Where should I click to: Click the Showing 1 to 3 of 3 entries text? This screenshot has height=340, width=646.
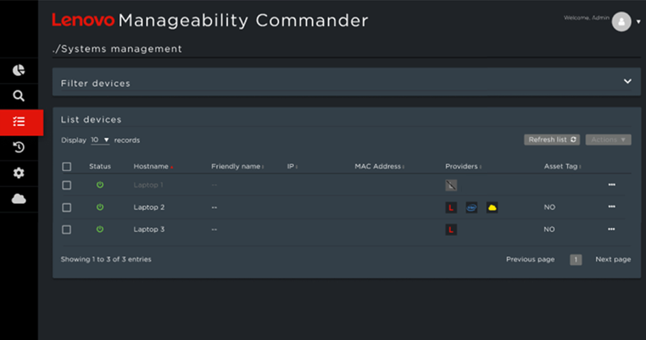106,259
